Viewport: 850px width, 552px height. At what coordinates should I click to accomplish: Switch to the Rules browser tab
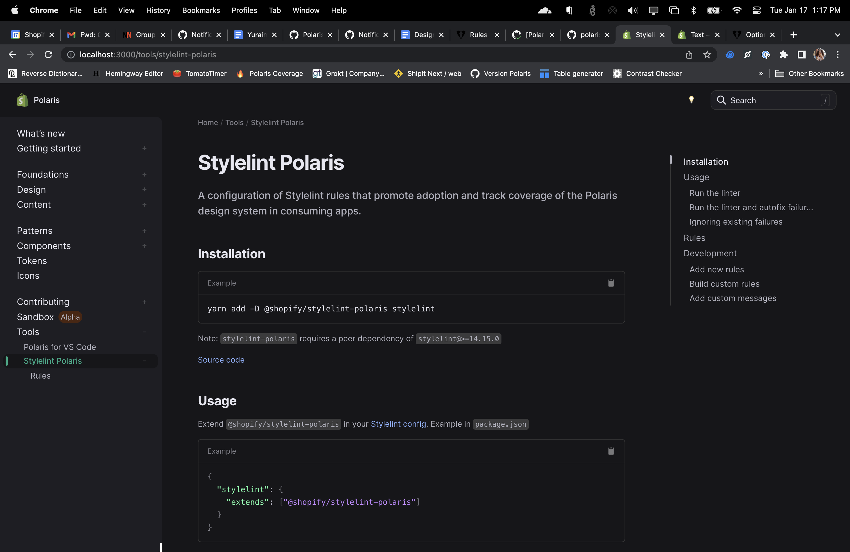click(x=478, y=35)
